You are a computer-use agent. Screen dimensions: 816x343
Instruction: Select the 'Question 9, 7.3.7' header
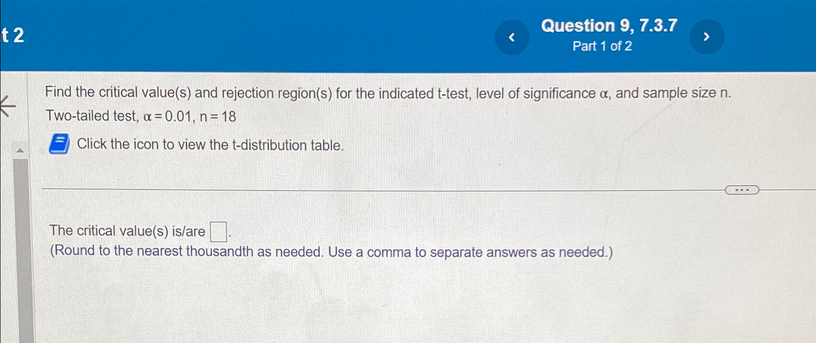611,26
